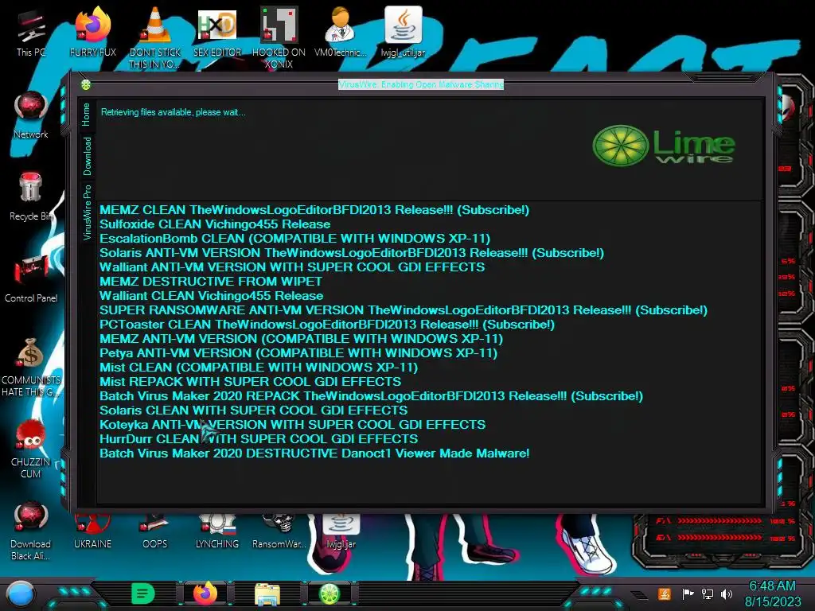Switch to the Download side tab
Viewport: 815px width, 611px height.
pyautogui.click(x=87, y=156)
